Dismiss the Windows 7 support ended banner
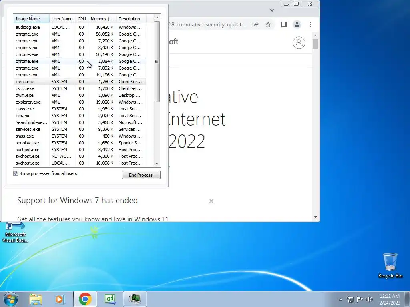Image resolution: width=410 pixels, height=307 pixels. click(x=211, y=201)
